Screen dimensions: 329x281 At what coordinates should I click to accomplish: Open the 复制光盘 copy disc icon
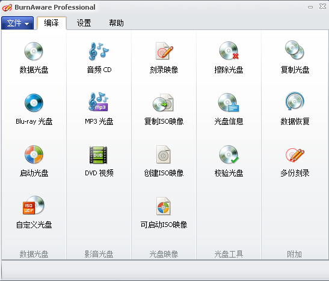coord(295,50)
